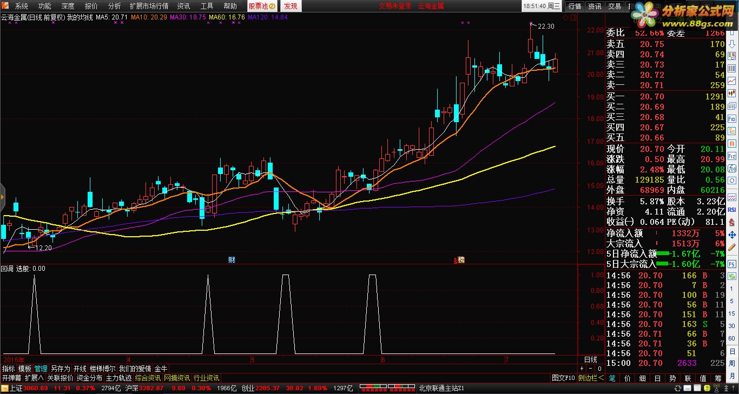
Task: Open the 分析 menu
Action: tap(115, 6)
